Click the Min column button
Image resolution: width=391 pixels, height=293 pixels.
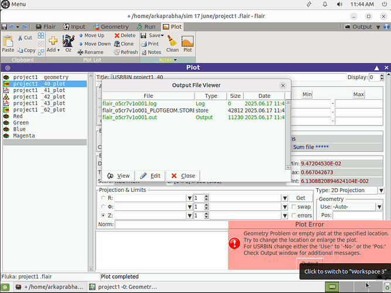(307, 94)
